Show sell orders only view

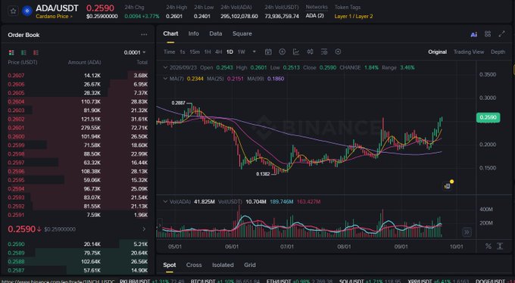(36, 52)
